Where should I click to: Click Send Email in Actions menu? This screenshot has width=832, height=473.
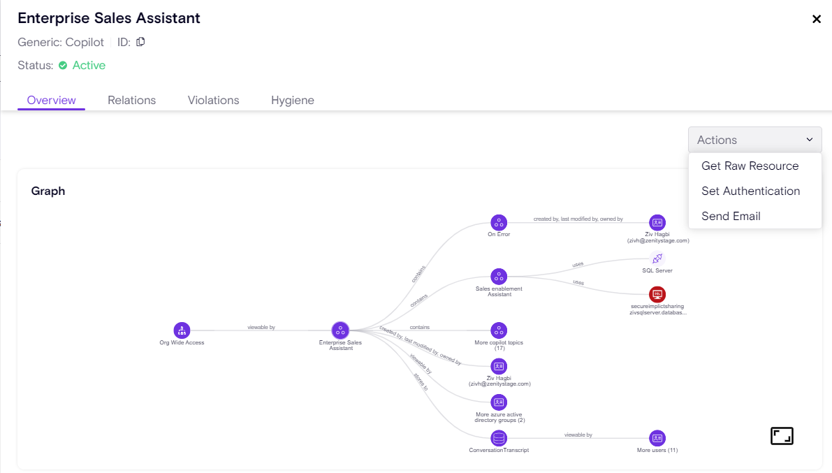click(731, 216)
